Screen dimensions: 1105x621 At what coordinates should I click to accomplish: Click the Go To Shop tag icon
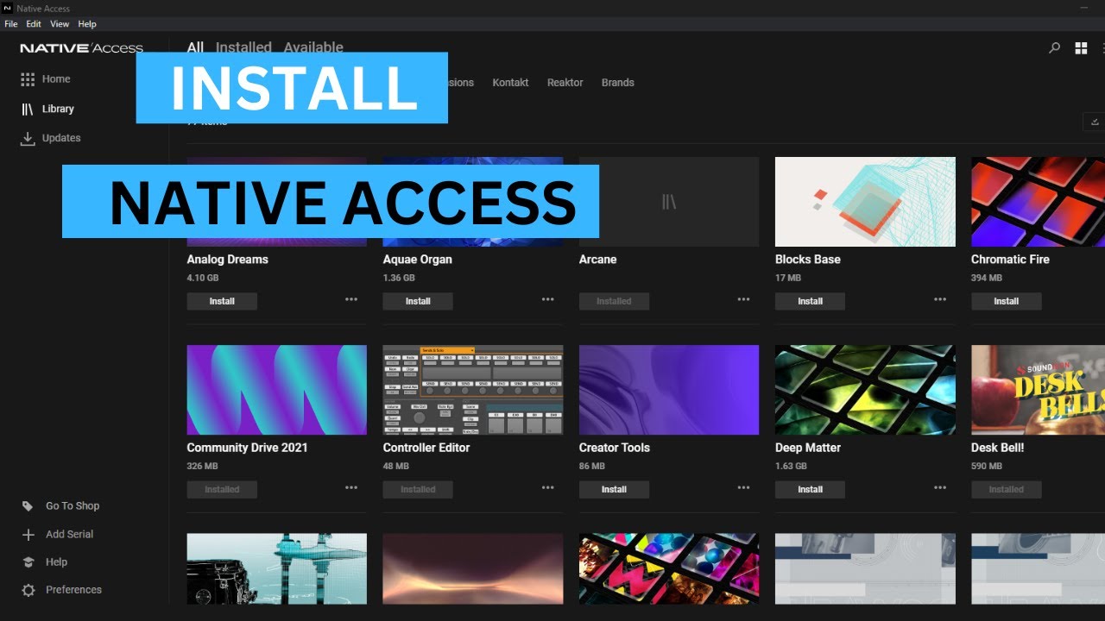tap(28, 506)
